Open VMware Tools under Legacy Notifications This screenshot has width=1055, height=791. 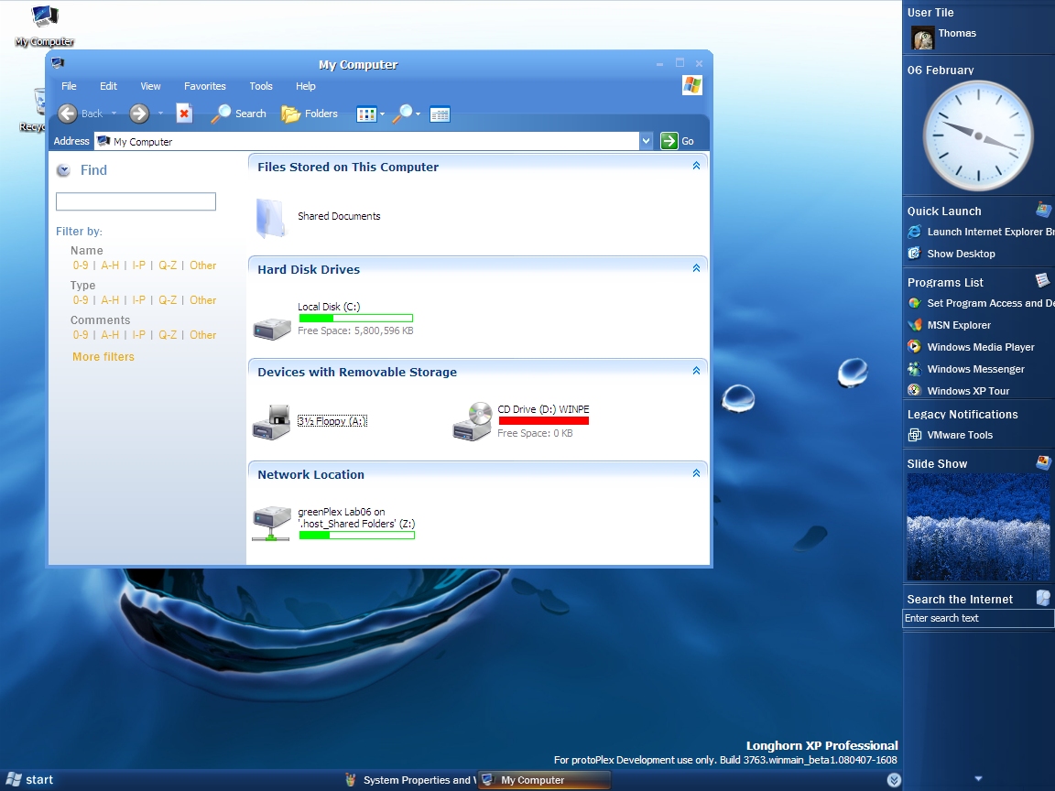950,435
